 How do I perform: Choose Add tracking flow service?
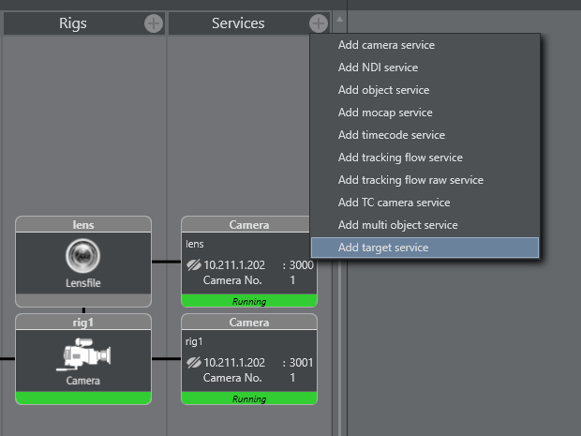(400, 158)
